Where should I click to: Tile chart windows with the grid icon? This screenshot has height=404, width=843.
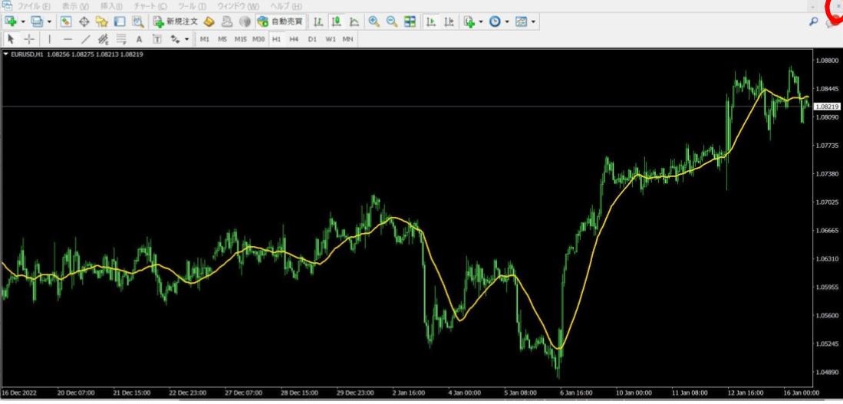[410, 21]
